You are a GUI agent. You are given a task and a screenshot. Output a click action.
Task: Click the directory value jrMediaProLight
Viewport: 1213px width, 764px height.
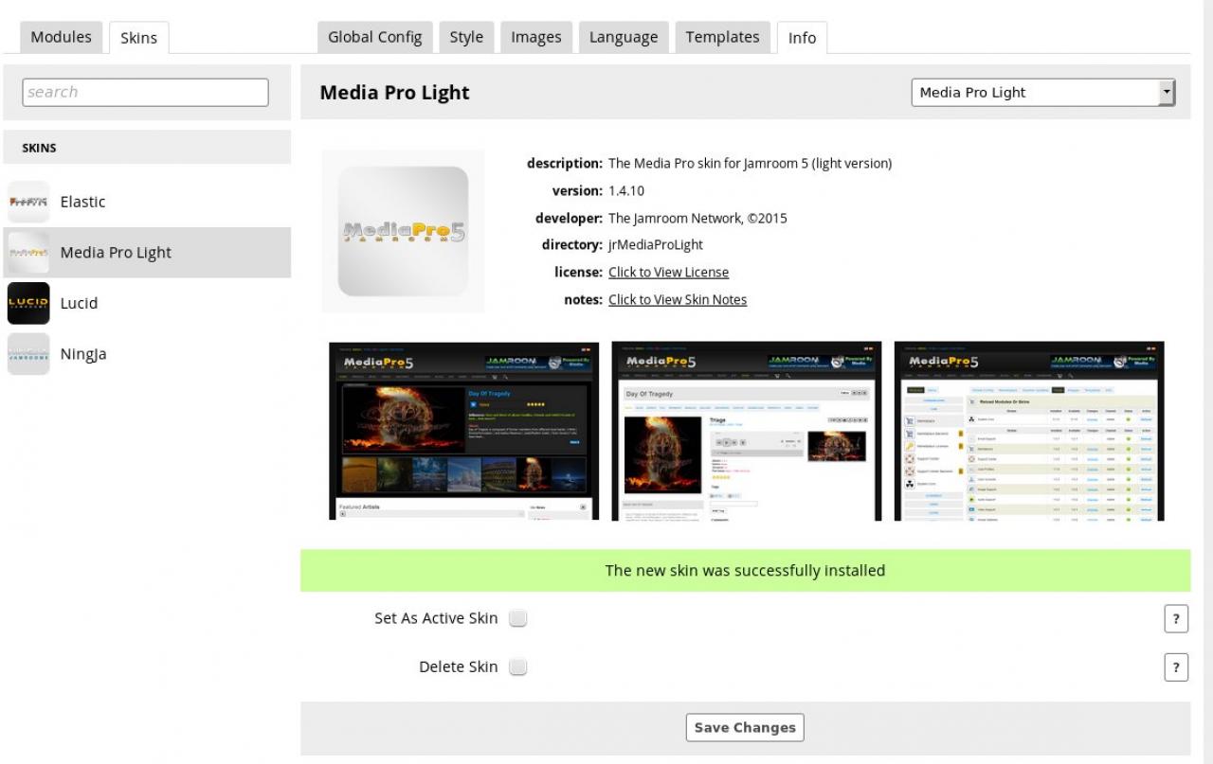tap(656, 245)
